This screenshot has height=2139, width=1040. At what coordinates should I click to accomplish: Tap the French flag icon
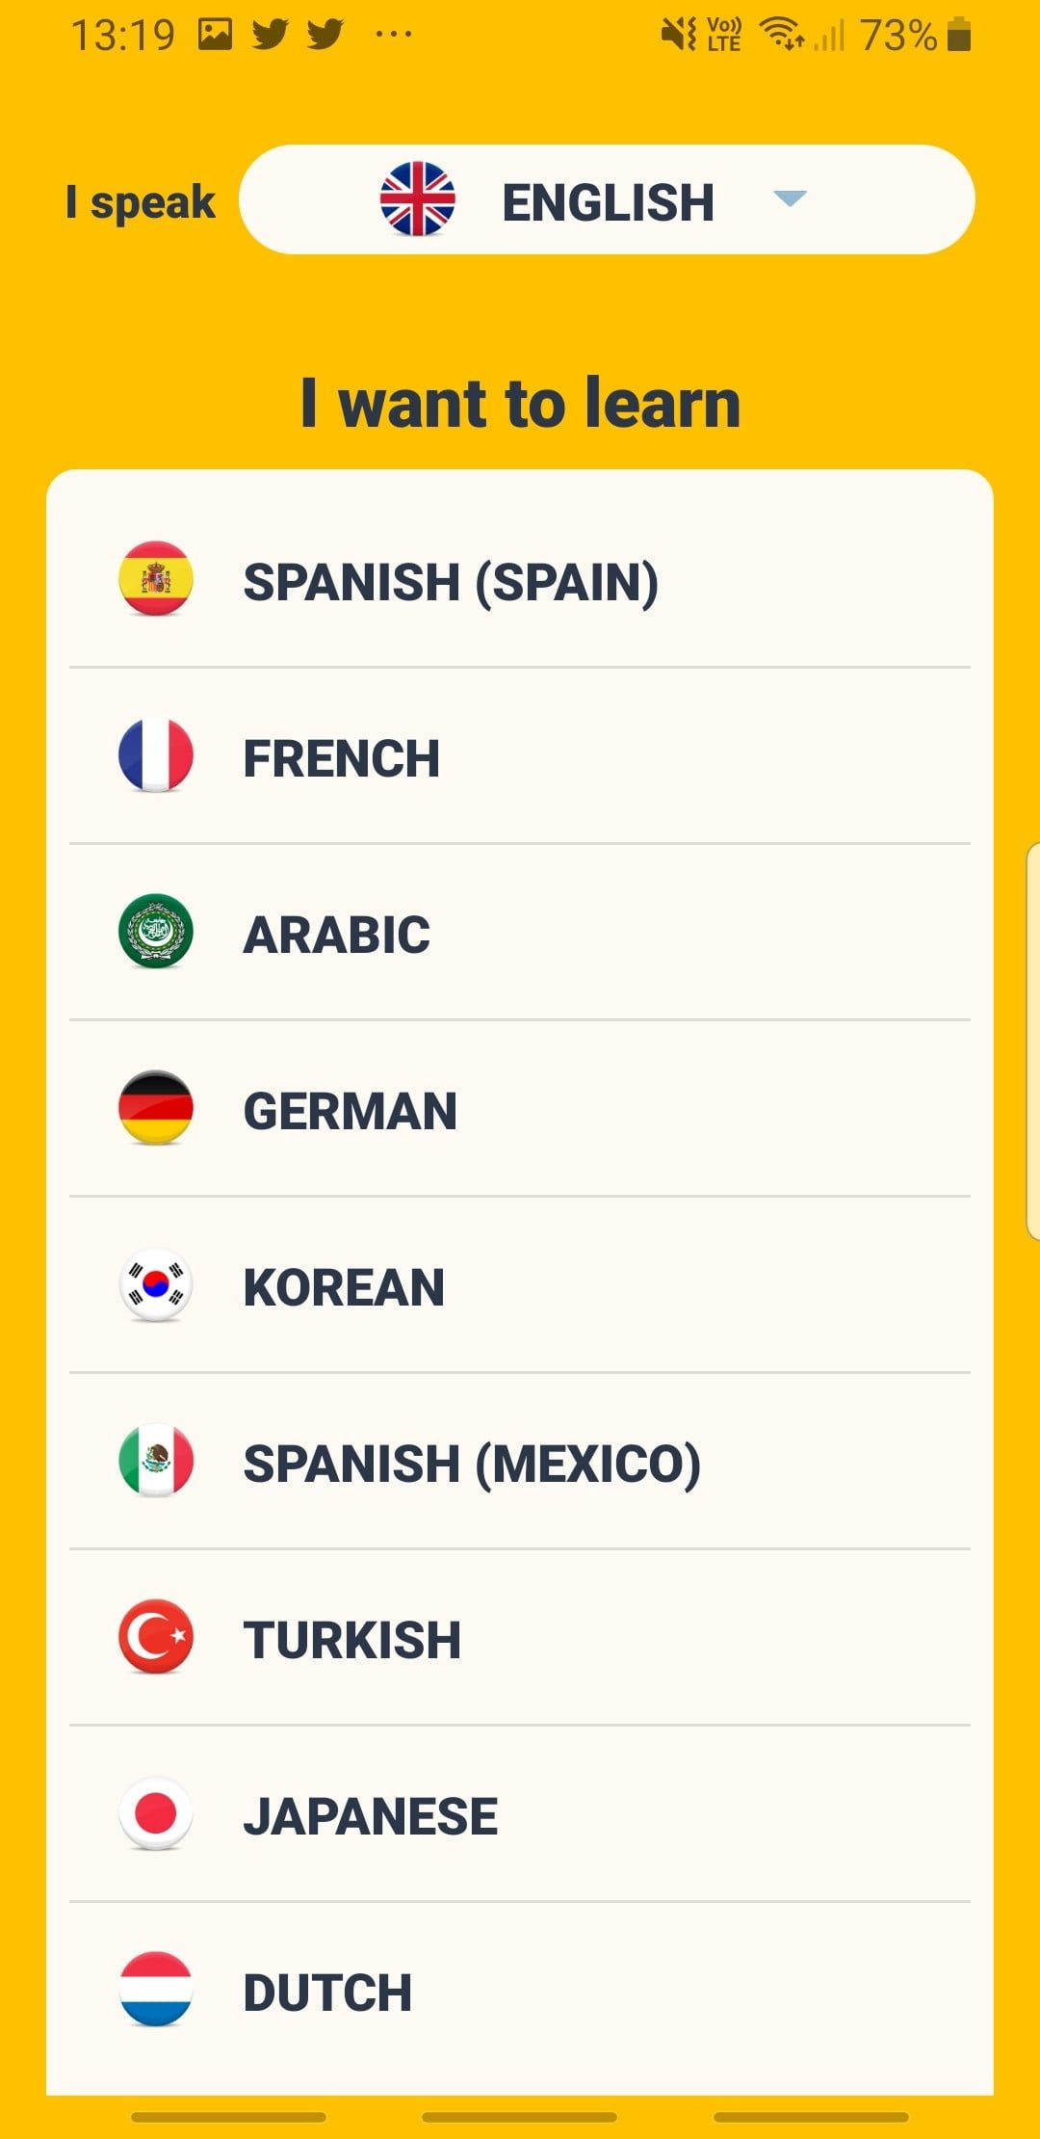(156, 755)
